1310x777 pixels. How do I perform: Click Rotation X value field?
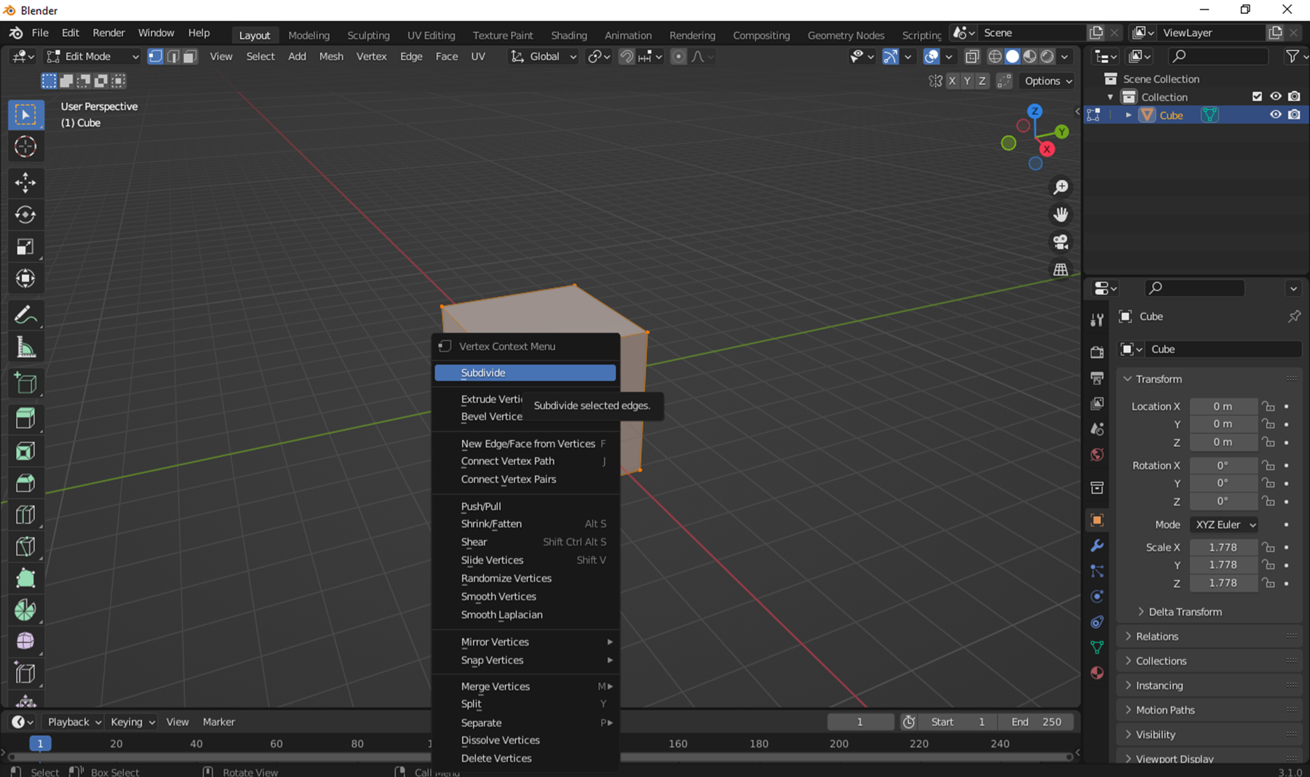coord(1223,466)
